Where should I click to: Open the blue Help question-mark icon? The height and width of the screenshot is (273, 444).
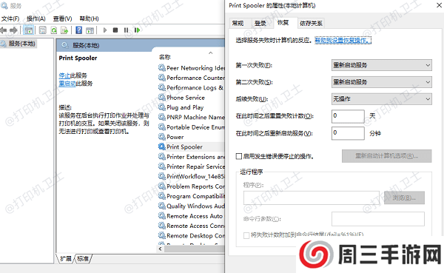[x=79, y=30]
